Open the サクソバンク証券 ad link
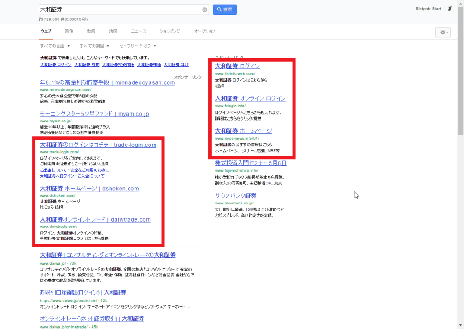 pyautogui.click(x=236, y=196)
